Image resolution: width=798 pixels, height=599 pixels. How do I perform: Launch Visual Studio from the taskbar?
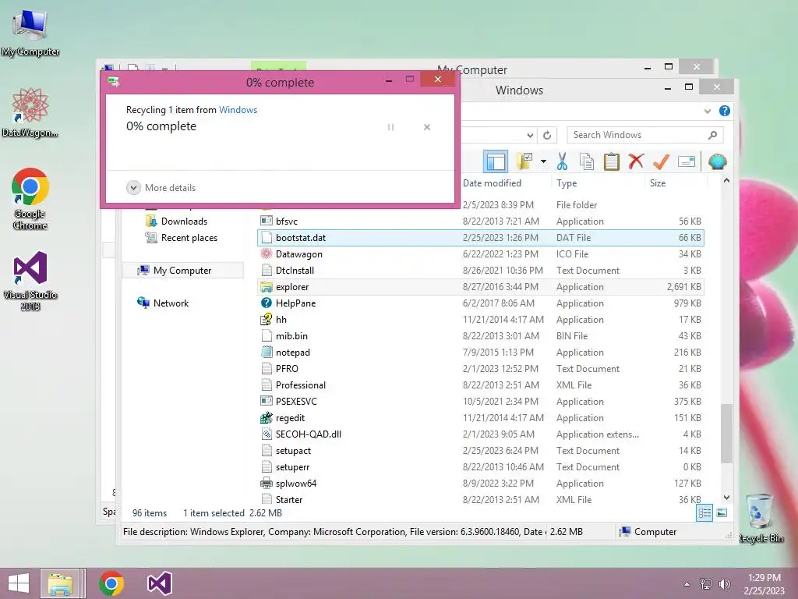159,583
